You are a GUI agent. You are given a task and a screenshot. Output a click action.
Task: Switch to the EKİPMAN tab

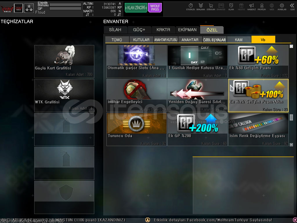coord(187,30)
